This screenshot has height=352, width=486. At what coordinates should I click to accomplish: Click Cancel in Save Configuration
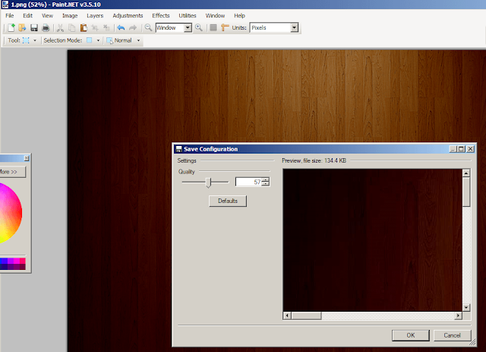[453, 335]
